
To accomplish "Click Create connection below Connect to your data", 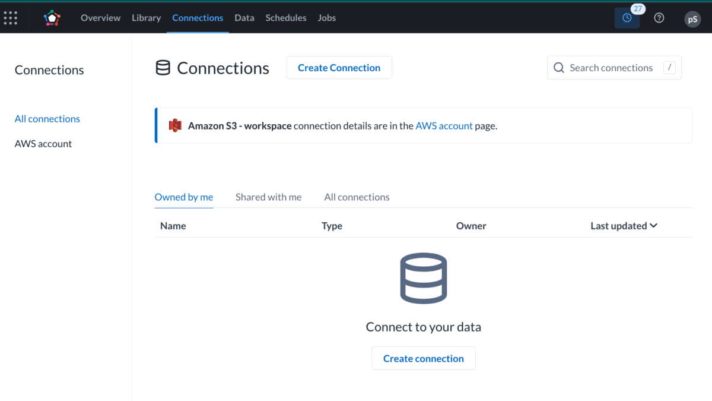I will (423, 358).
